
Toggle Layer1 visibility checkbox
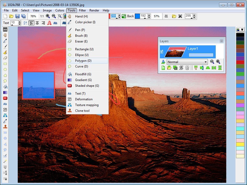point(162,52)
